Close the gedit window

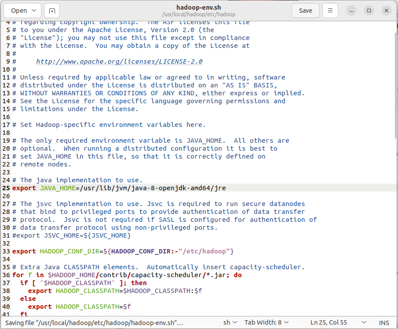pos(387,11)
